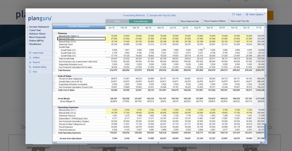Viewport: 292px width, 151px height.
Task: Select Manual Entry (Option 1) row label
Action: pyautogui.click(x=69, y=36)
